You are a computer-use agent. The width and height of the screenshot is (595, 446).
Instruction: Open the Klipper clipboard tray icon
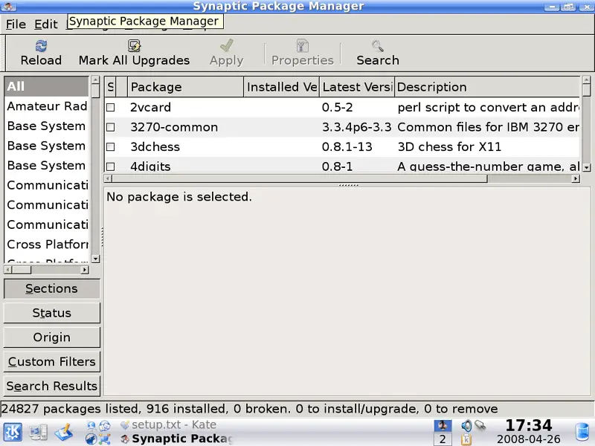coord(466,439)
